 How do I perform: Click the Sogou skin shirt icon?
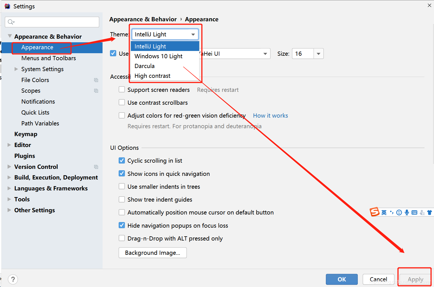pos(430,213)
